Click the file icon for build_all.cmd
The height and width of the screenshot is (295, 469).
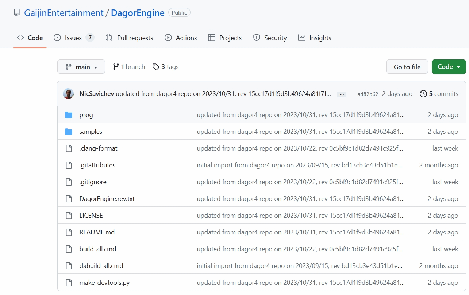[69, 249]
